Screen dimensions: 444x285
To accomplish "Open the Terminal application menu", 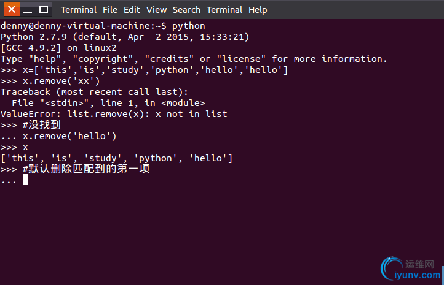I will click(79, 10).
